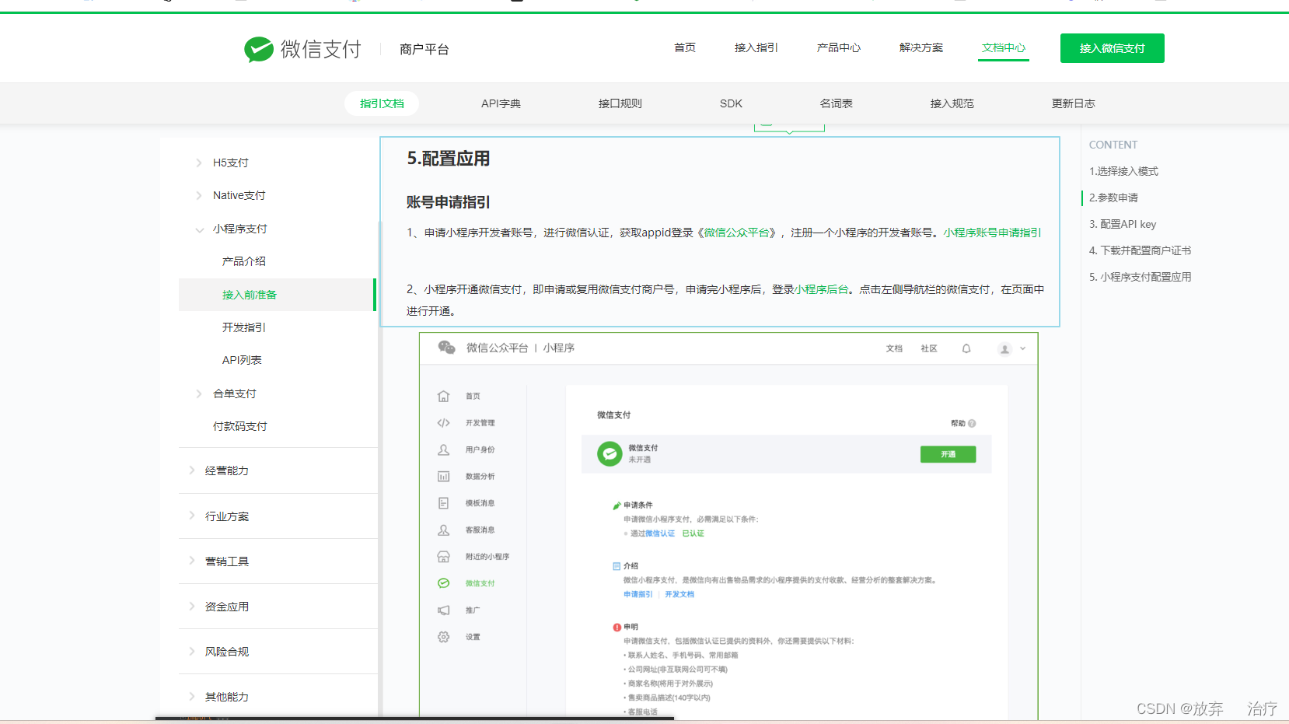Expand the 营销工具 category
Viewport: 1289px width, 724px height.
click(x=191, y=561)
